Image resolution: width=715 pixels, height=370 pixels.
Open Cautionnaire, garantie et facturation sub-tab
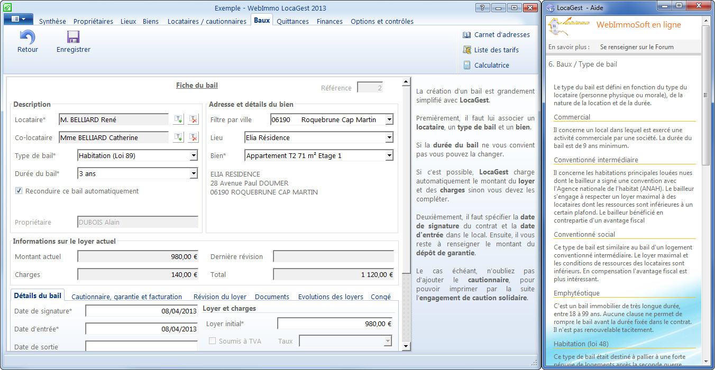coord(126,297)
